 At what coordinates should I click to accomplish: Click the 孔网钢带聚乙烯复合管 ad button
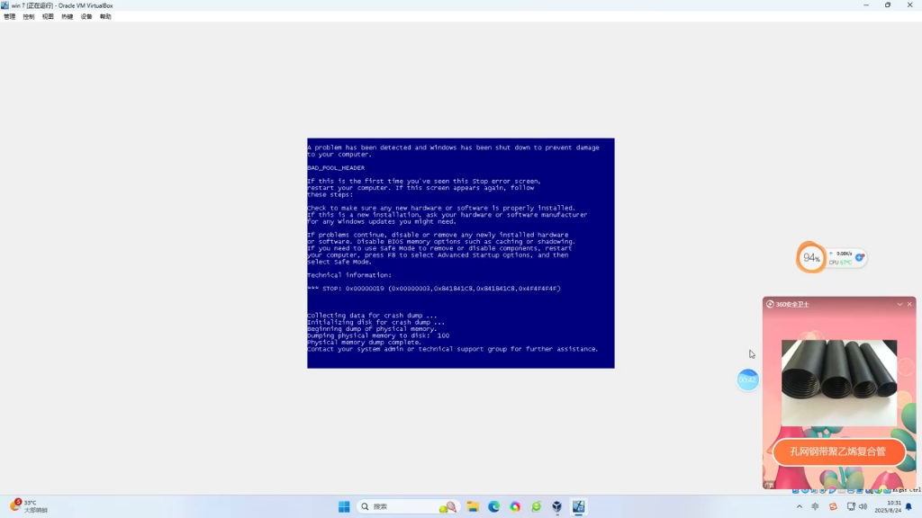coord(838,451)
